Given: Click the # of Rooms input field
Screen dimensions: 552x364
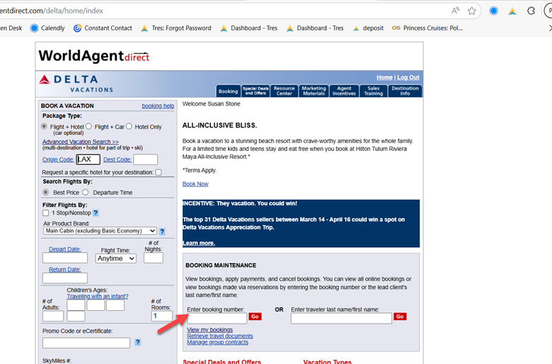Looking at the screenshot, I should 161,316.
